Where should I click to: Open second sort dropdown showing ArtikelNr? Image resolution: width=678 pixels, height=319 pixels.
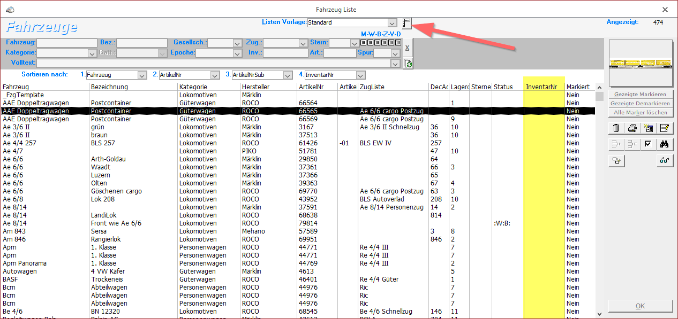tap(215, 75)
